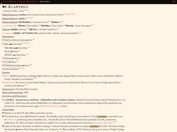This screenshot has width=177, height=132.
Task: Click the Native region label
Action: pos(6,76)
